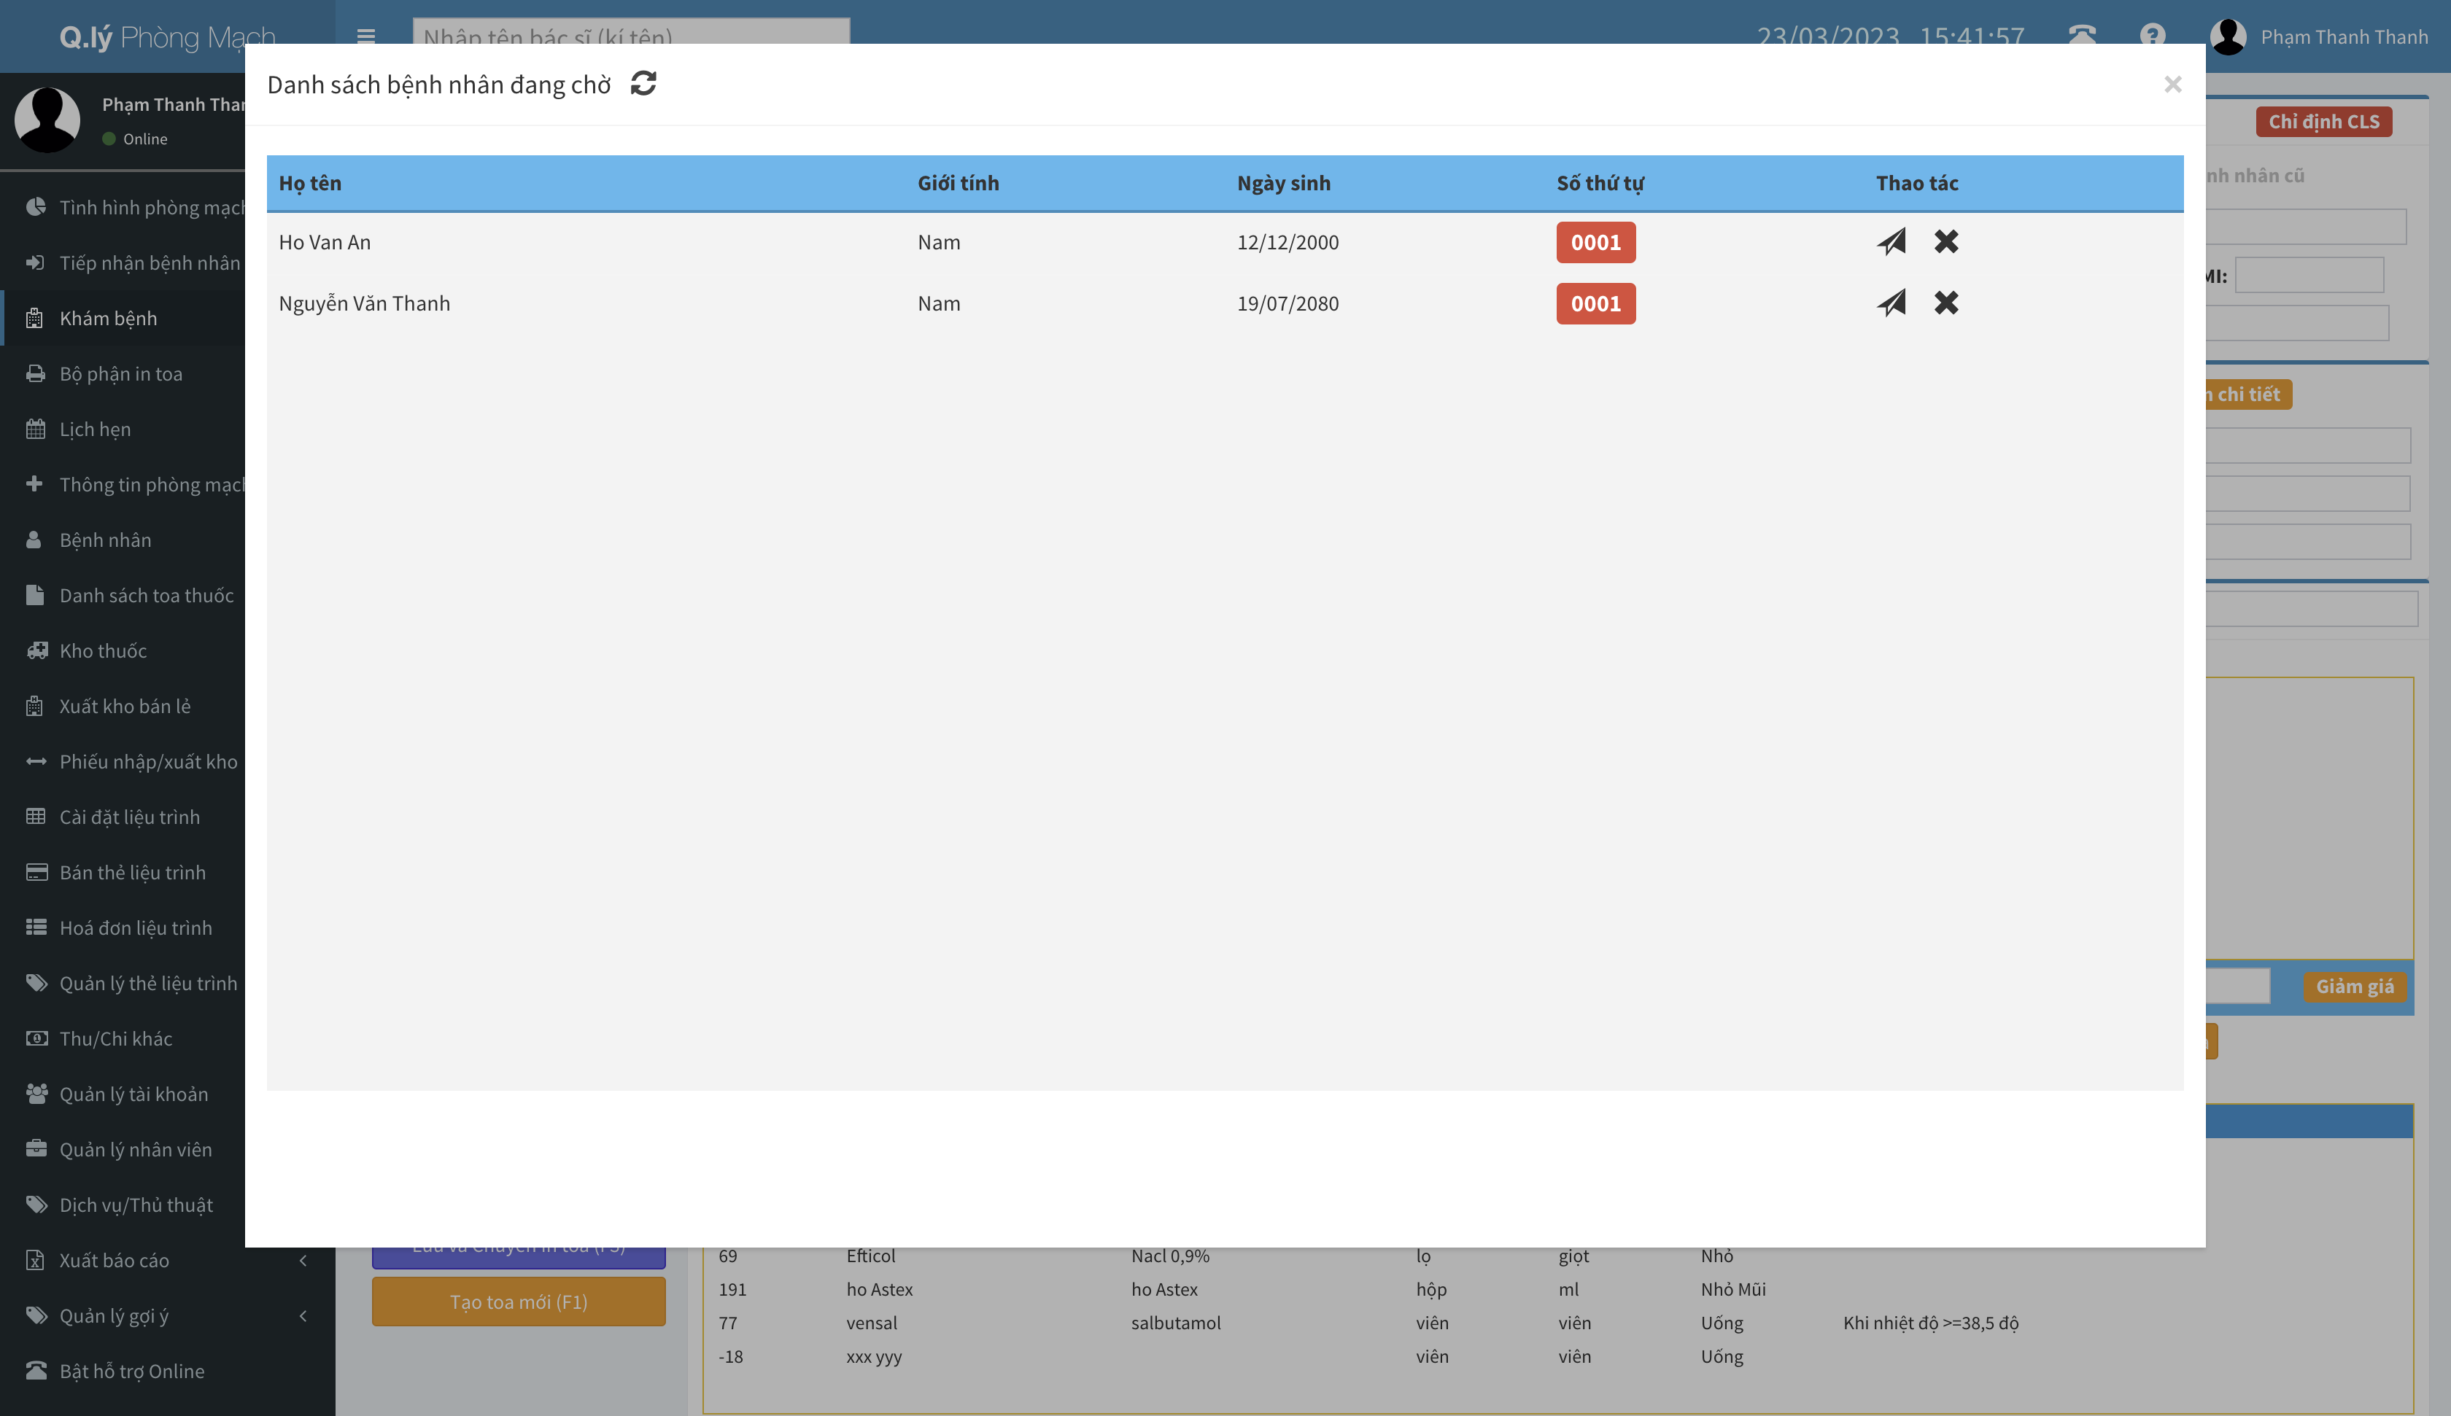Click the Ngày sinh column header
2451x1416 pixels.
[x=1284, y=183]
